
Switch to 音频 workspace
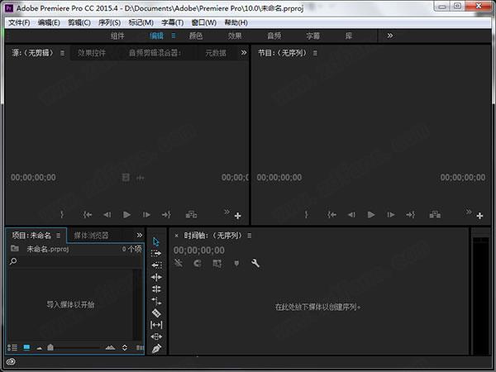click(x=274, y=36)
